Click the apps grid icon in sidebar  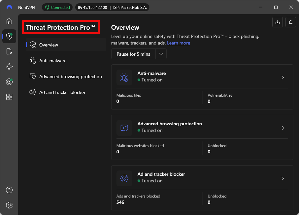point(9,97)
